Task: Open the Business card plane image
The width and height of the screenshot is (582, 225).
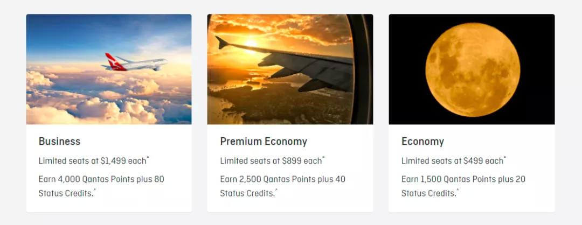Action: [x=109, y=69]
